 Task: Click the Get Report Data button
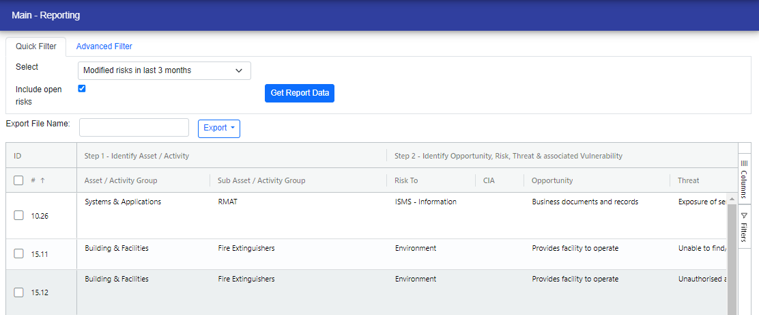[x=299, y=93]
